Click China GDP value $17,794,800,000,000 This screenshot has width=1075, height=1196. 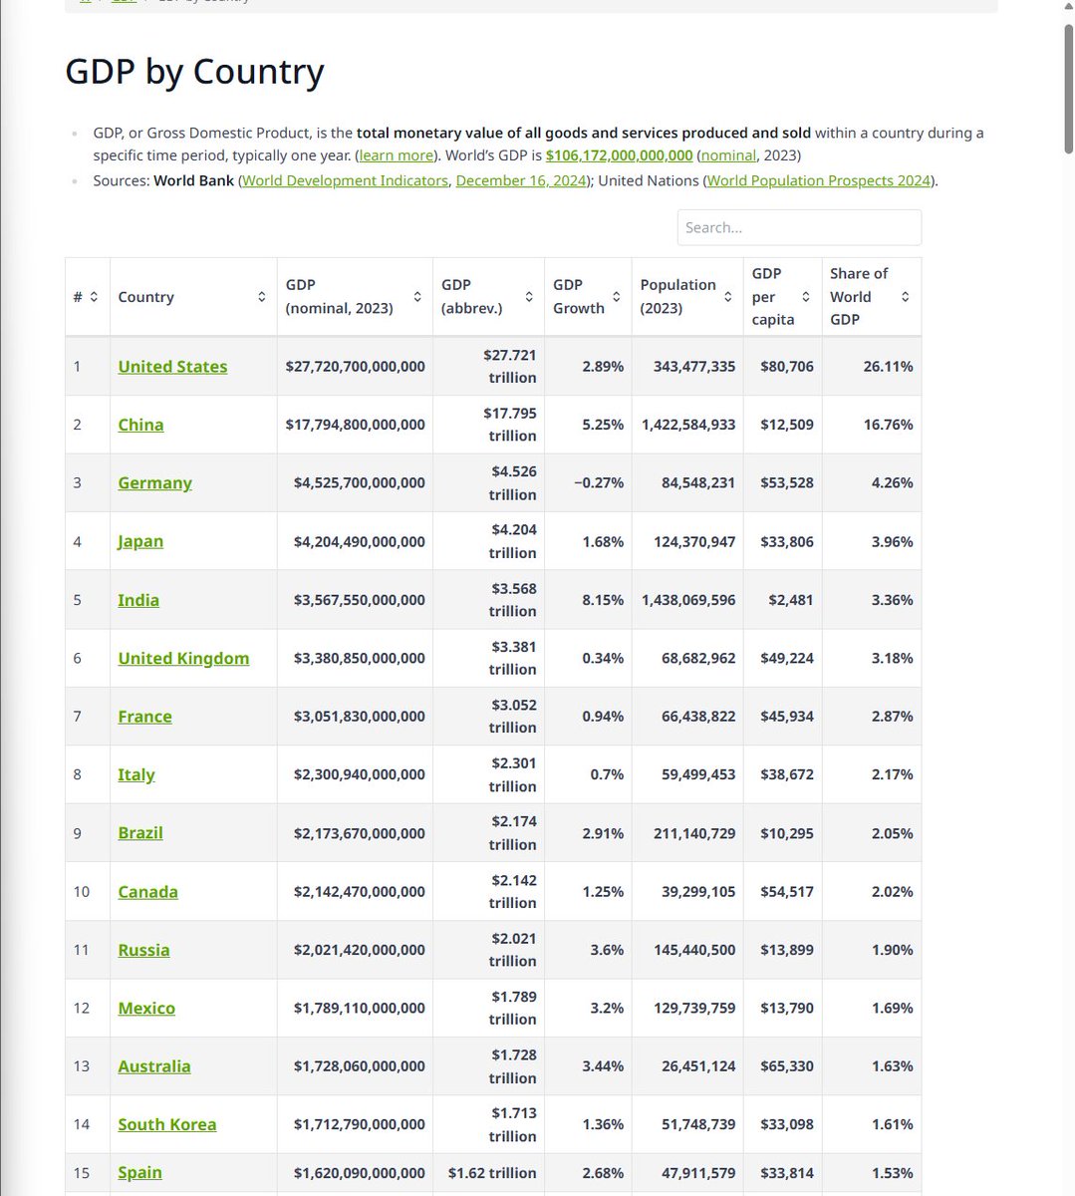tap(355, 425)
